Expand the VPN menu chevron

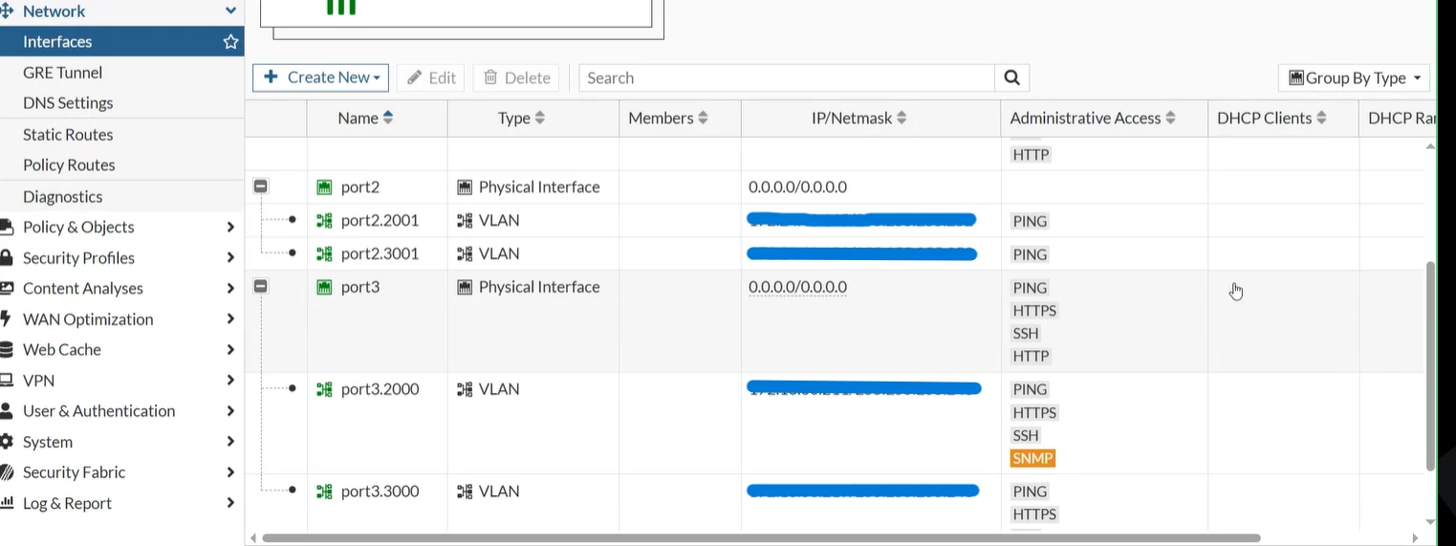click(229, 380)
